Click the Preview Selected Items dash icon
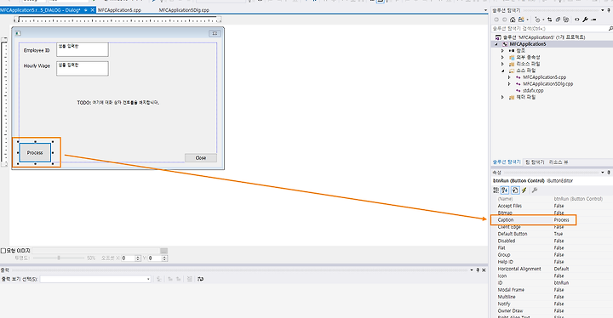Screen dimensions: 613x318 [593, 20]
